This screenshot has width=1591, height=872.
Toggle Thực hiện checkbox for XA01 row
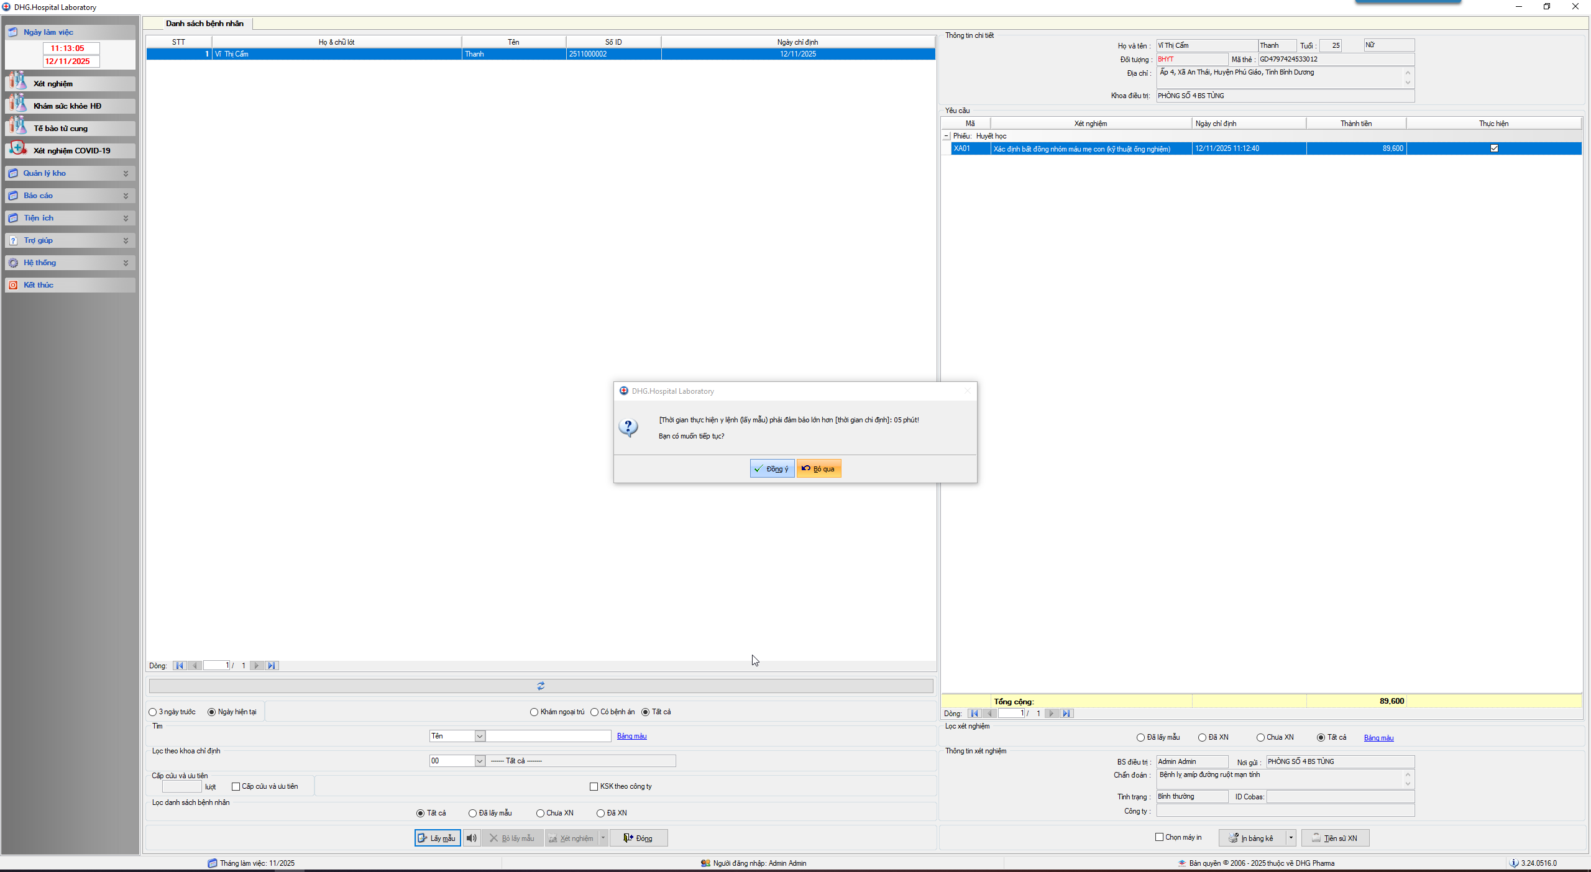coord(1494,148)
